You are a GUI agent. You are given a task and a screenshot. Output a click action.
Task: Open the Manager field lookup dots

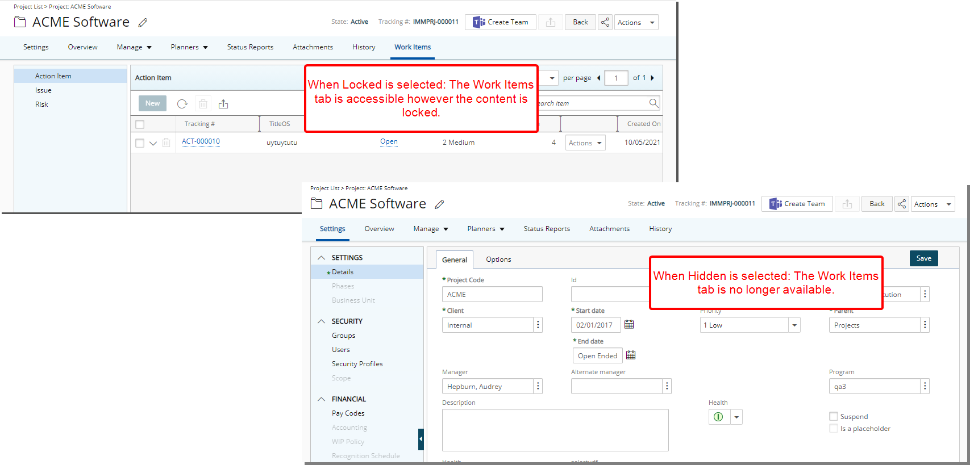click(x=538, y=386)
